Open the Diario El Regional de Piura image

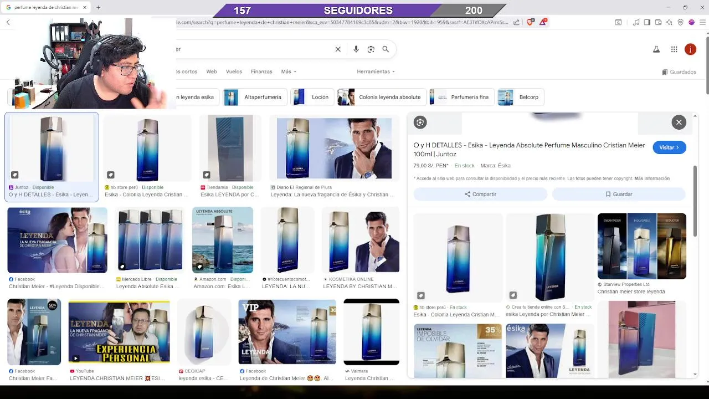334,149
